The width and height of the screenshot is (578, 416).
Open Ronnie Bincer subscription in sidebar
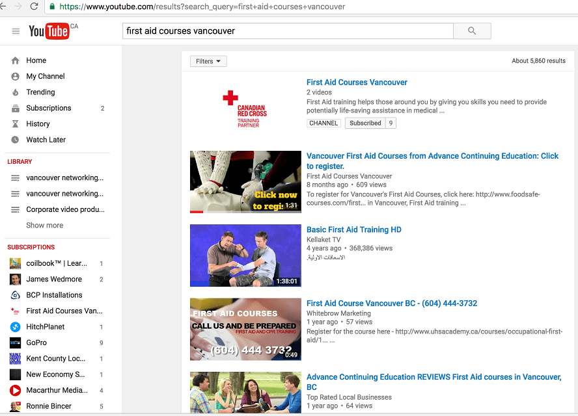click(x=49, y=406)
